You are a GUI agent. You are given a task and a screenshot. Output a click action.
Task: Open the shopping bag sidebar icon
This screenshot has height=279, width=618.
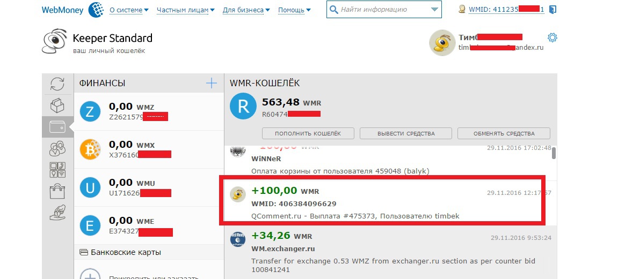click(57, 191)
